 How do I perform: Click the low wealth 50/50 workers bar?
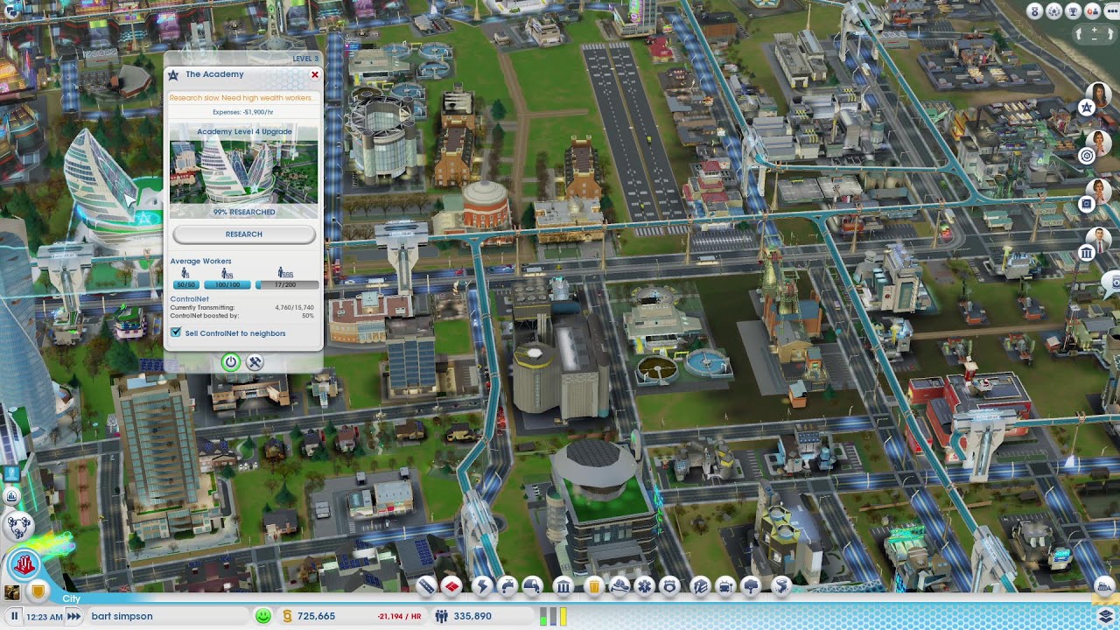click(185, 285)
